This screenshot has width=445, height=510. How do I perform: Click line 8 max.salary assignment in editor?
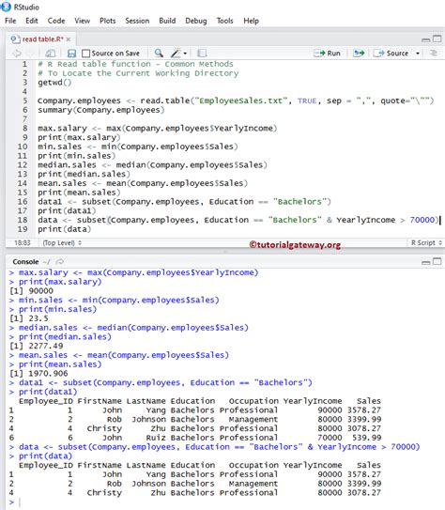click(x=158, y=128)
